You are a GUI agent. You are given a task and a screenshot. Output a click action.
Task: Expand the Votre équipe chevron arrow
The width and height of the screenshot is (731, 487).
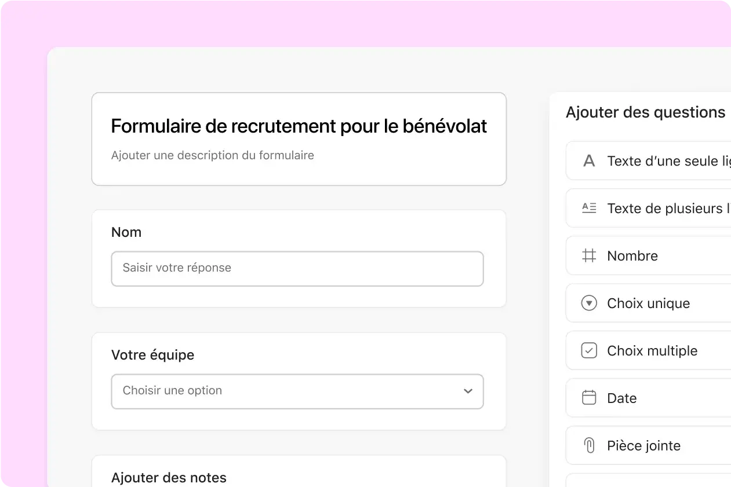[468, 391]
